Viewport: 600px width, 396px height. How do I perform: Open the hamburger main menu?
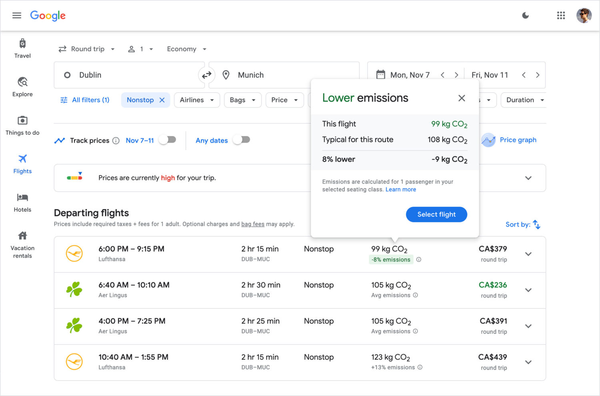(x=16, y=16)
